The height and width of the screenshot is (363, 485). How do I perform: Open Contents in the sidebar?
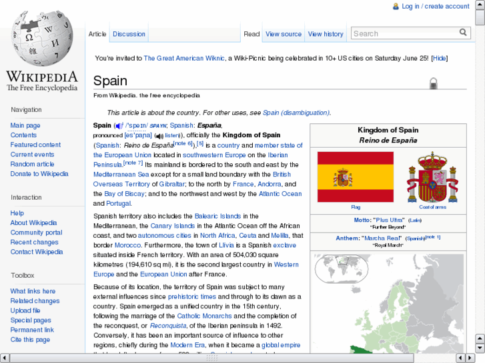tap(23, 135)
